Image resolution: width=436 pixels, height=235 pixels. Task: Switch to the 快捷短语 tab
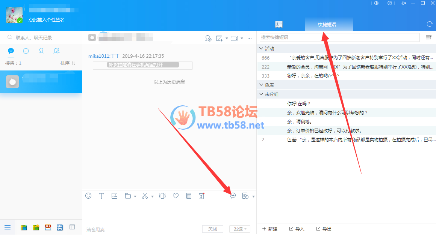[327, 25]
